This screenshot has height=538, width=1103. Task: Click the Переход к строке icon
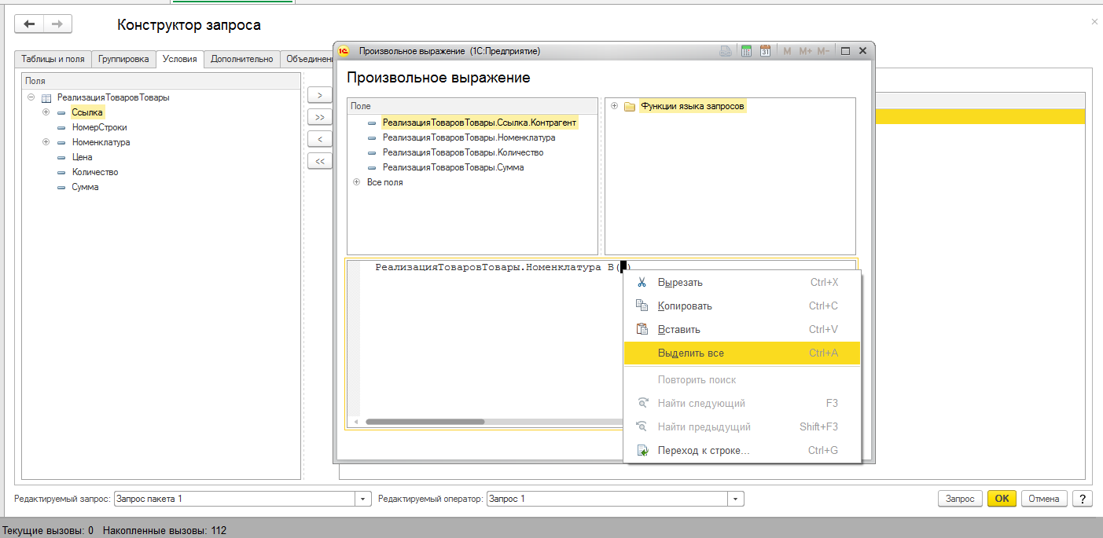642,451
